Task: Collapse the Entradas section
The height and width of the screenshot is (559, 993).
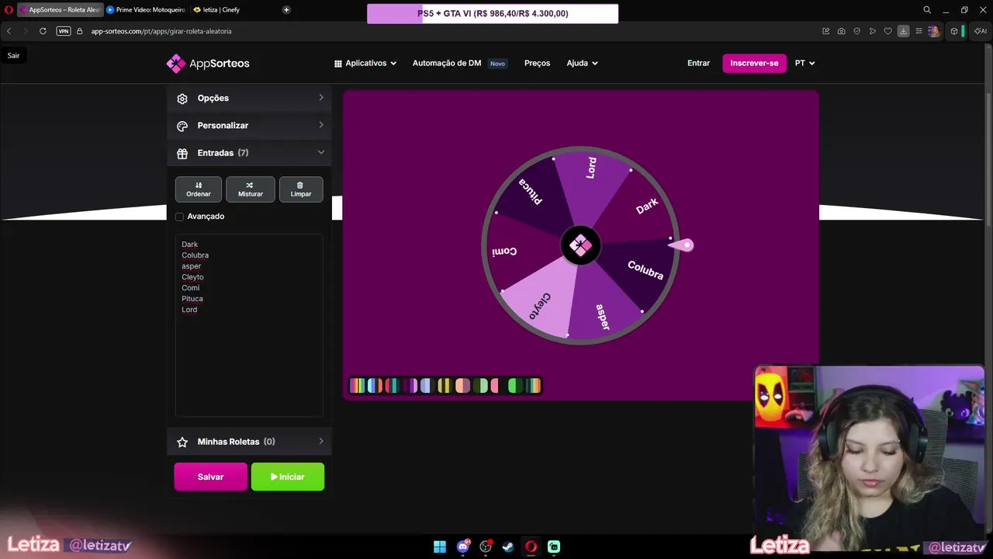Action: (249, 153)
